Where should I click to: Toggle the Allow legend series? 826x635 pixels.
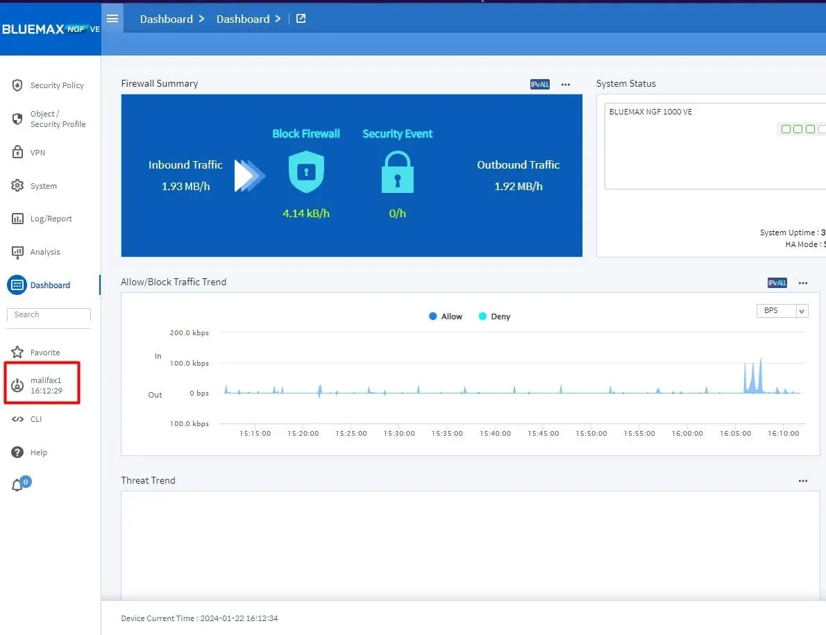446,316
